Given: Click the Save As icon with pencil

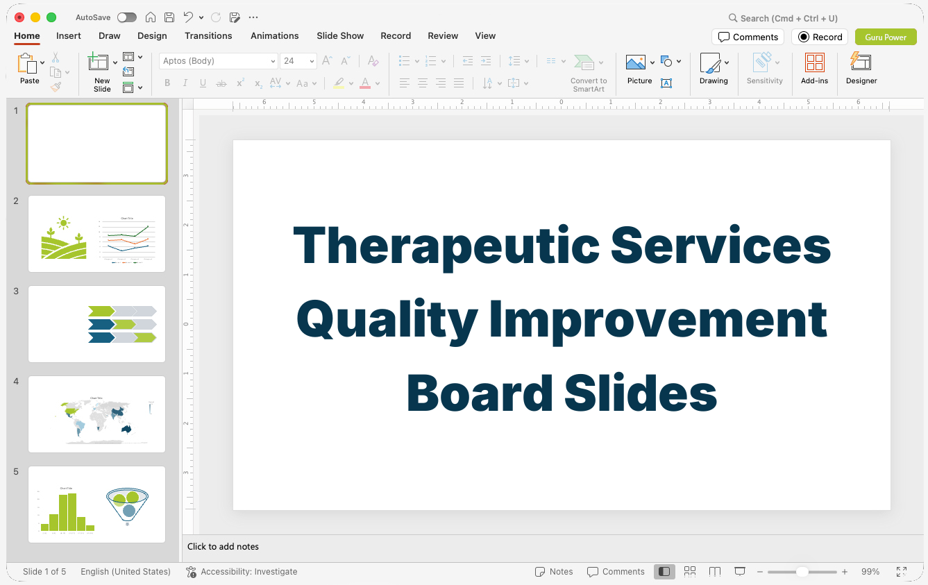Looking at the screenshot, I should click(235, 17).
